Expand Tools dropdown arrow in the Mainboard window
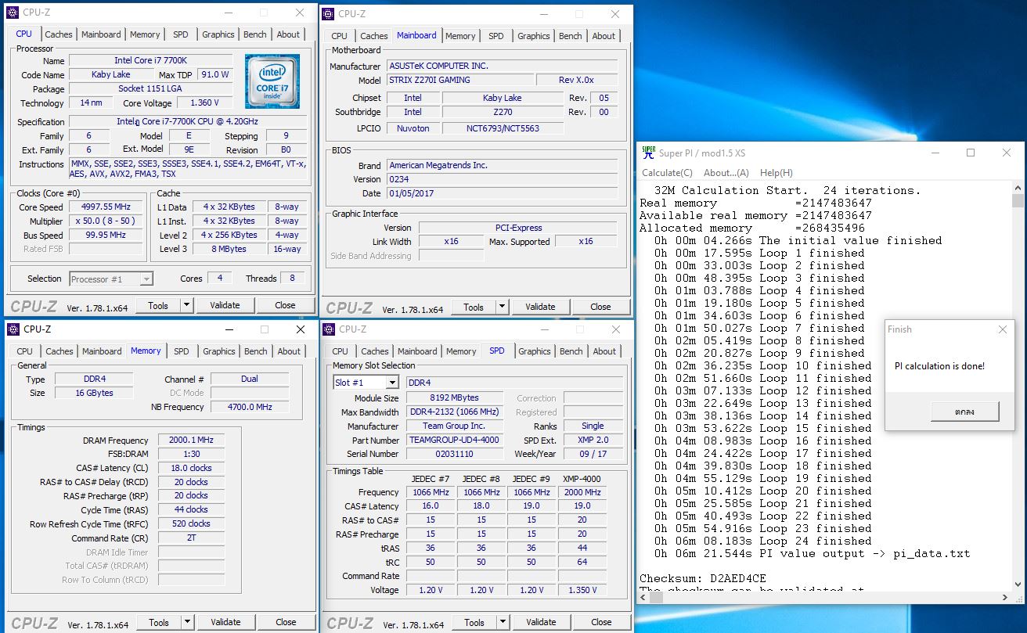Image resolution: width=1027 pixels, height=633 pixels. pyautogui.click(x=503, y=307)
